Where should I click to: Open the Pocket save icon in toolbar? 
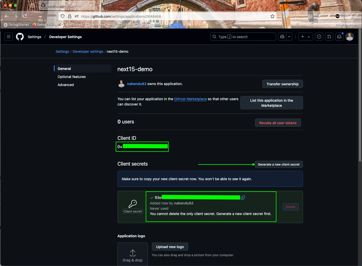(x=310, y=16)
